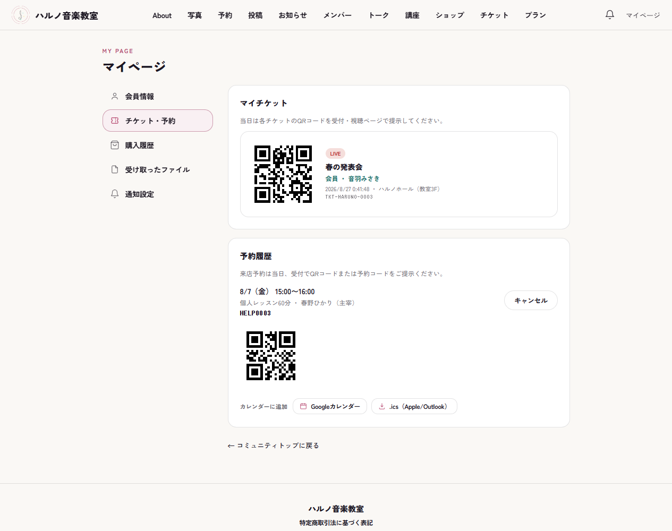Viewport: 672px width, 531px height.
Task: Select 投稿 in the top navigation
Action: [x=256, y=15]
